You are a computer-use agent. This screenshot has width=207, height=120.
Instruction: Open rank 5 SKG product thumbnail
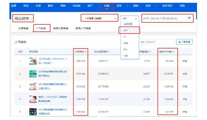tap(33, 112)
